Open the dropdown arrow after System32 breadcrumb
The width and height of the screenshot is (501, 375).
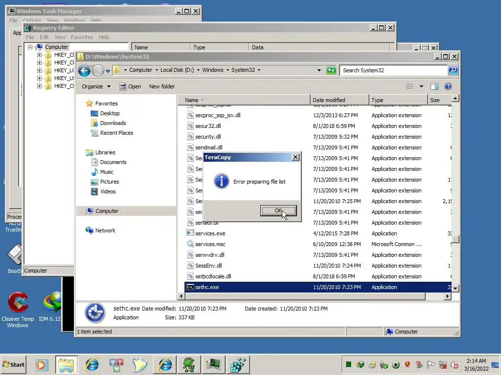click(x=259, y=70)
